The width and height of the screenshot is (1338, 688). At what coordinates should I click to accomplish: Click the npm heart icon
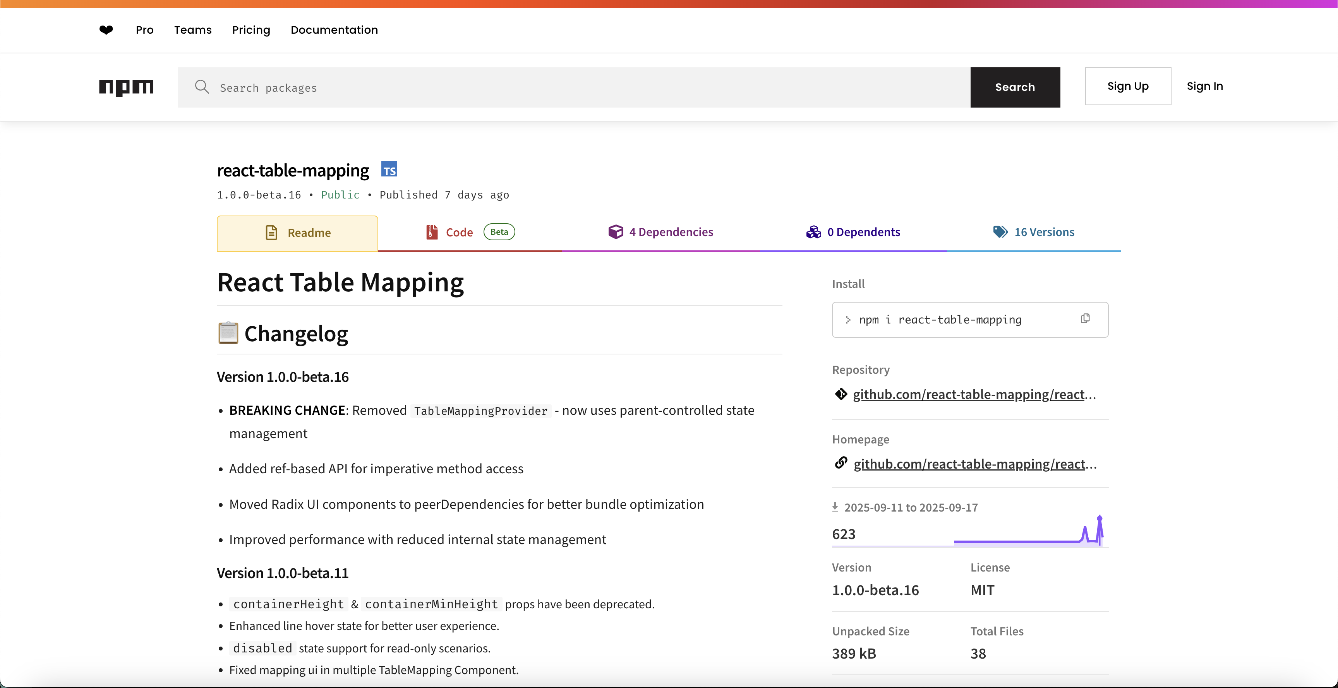pyautogui.click(x=106, y=30)
